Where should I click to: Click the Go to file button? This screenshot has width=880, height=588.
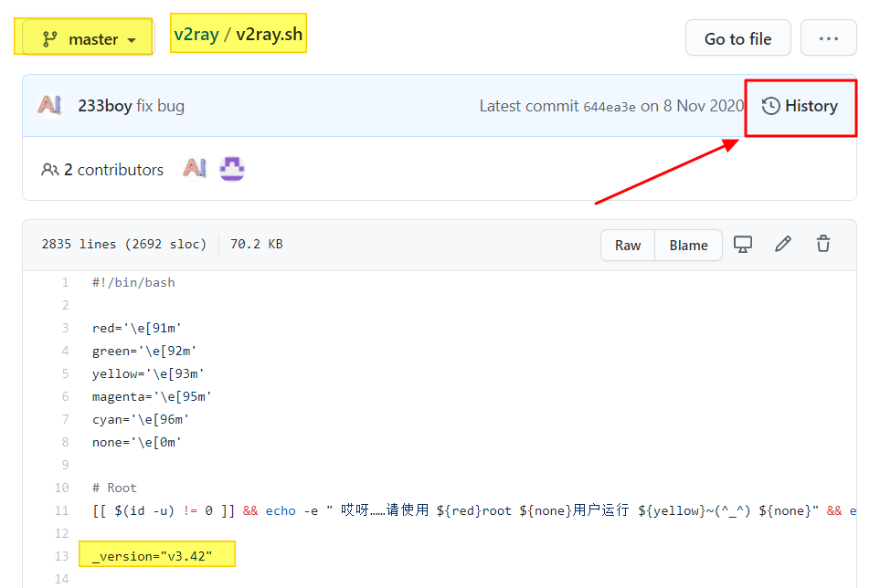737,38
